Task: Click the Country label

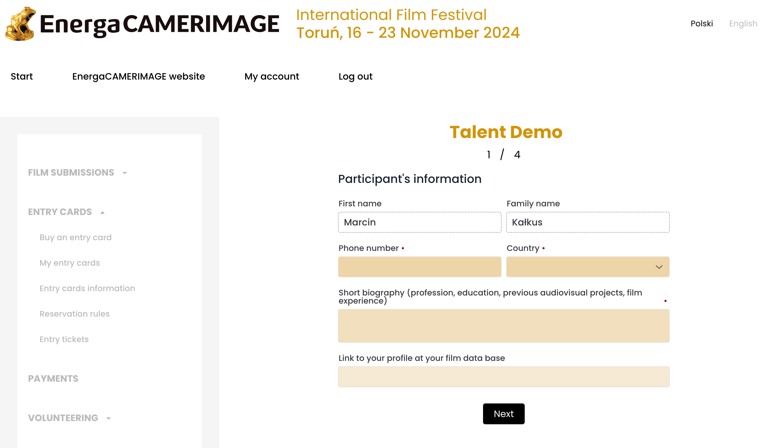Action: click(x=523, y=248)
